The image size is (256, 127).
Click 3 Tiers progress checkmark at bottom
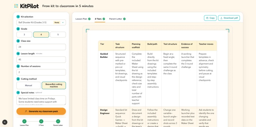pyautogui.click(x=41, y=121)
